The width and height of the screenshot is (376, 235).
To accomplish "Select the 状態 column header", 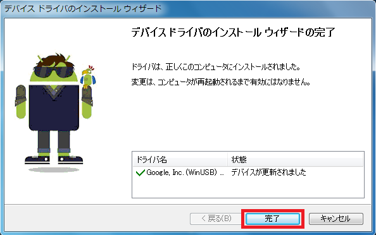I will click(x=295, y=159).
